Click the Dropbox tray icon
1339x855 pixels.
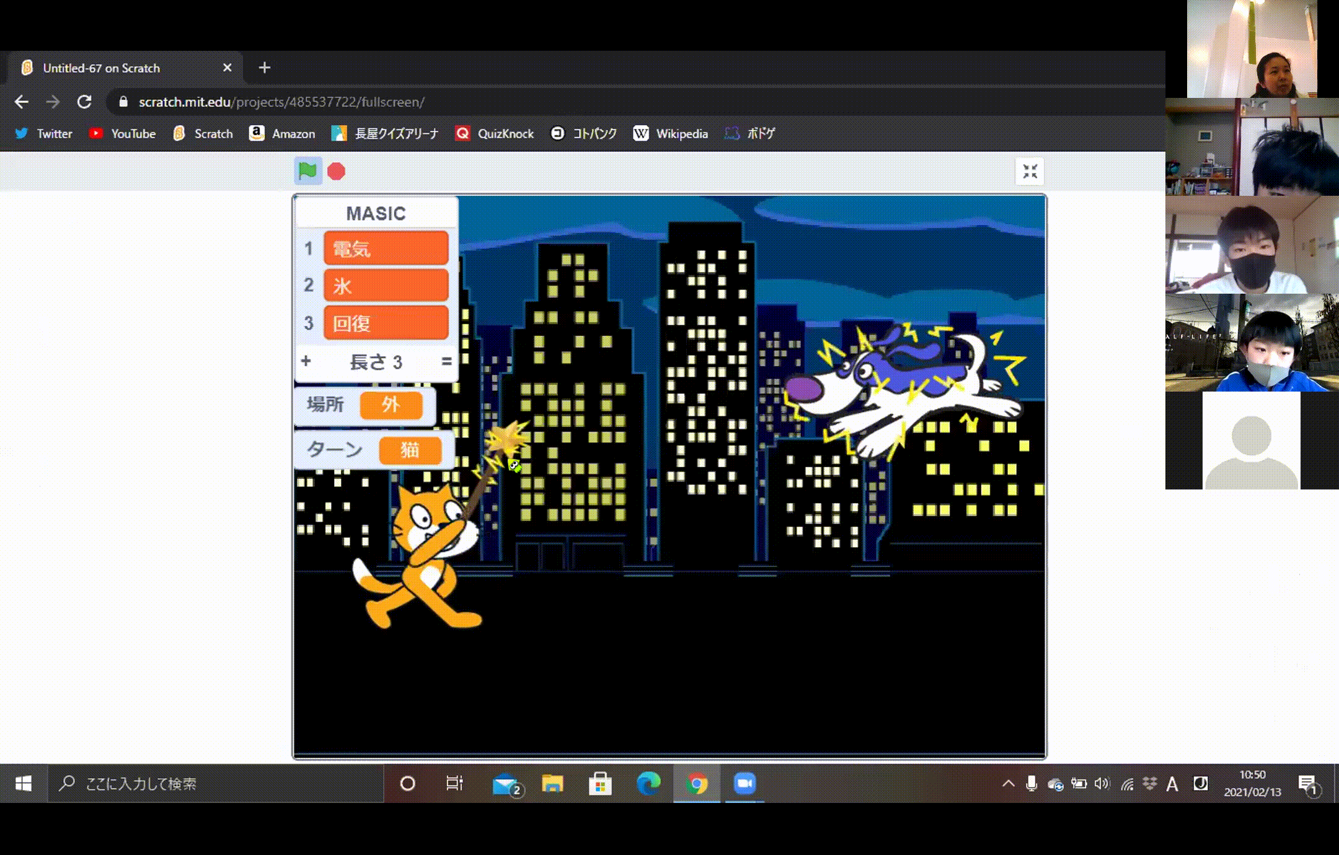1150,784
